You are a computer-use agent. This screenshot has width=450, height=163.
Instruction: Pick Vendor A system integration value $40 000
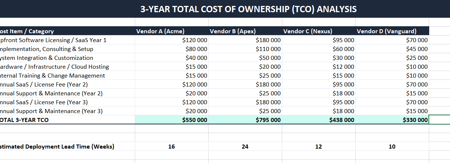click(172, 58)
